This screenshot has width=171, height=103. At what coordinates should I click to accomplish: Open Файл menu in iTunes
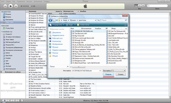[3, 1]
